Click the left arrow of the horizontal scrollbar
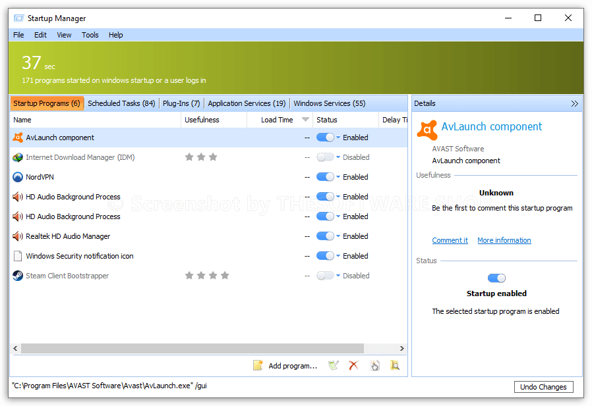592x406 pixels. click(x=15, y=348)
